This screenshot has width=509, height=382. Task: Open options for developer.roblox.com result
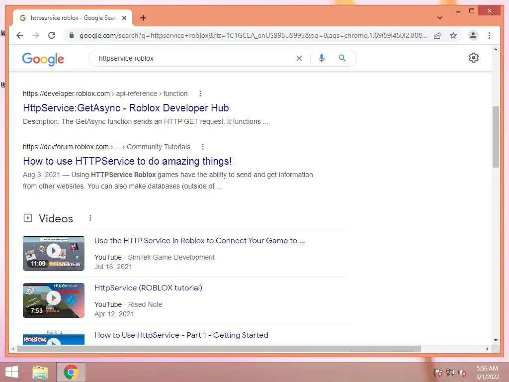click(x=200, y=94)
